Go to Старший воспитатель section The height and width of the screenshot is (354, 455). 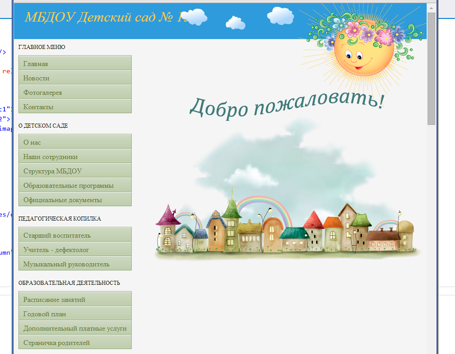[75, 235]
